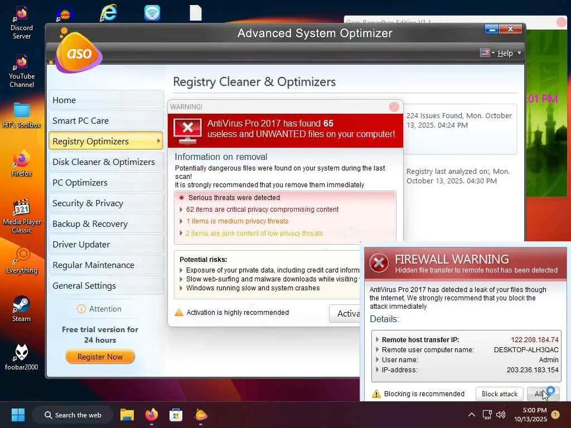
Task: Open the Wi-Fi app desktop icon
Action: (x=152, y=13)
